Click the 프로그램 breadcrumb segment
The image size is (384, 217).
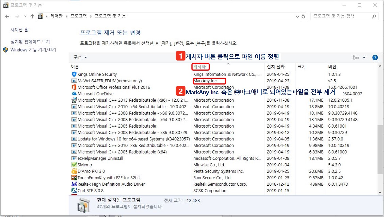coord(79,16)
